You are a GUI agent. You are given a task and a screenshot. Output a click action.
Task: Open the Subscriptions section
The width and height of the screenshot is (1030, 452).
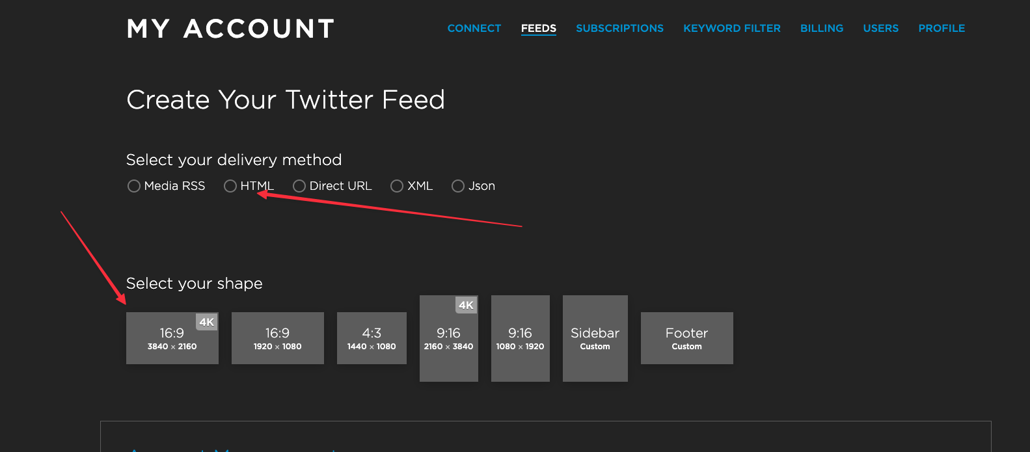pyautogui.click(x=620, y=29)
